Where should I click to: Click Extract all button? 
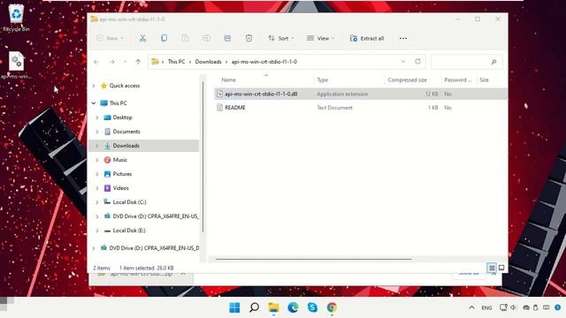(367, 38)
